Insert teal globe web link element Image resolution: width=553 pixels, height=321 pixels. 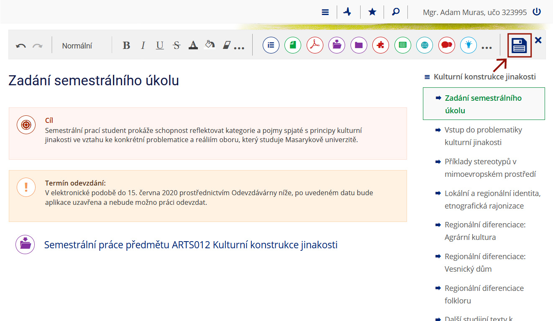point(425,45)
